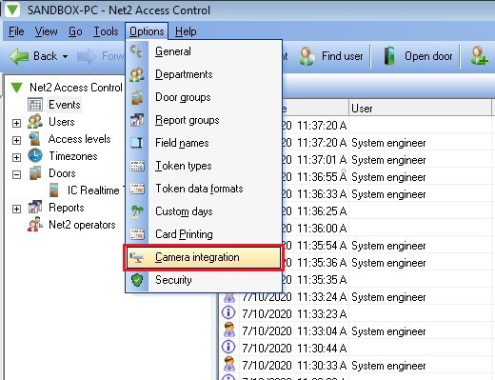Open the Help menu
Screen dimensions: 495x380
186,31
